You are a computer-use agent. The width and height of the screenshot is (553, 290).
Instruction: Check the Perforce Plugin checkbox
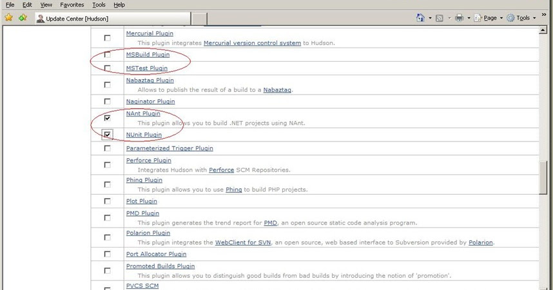pyautogui.click(x=107, y=165)
